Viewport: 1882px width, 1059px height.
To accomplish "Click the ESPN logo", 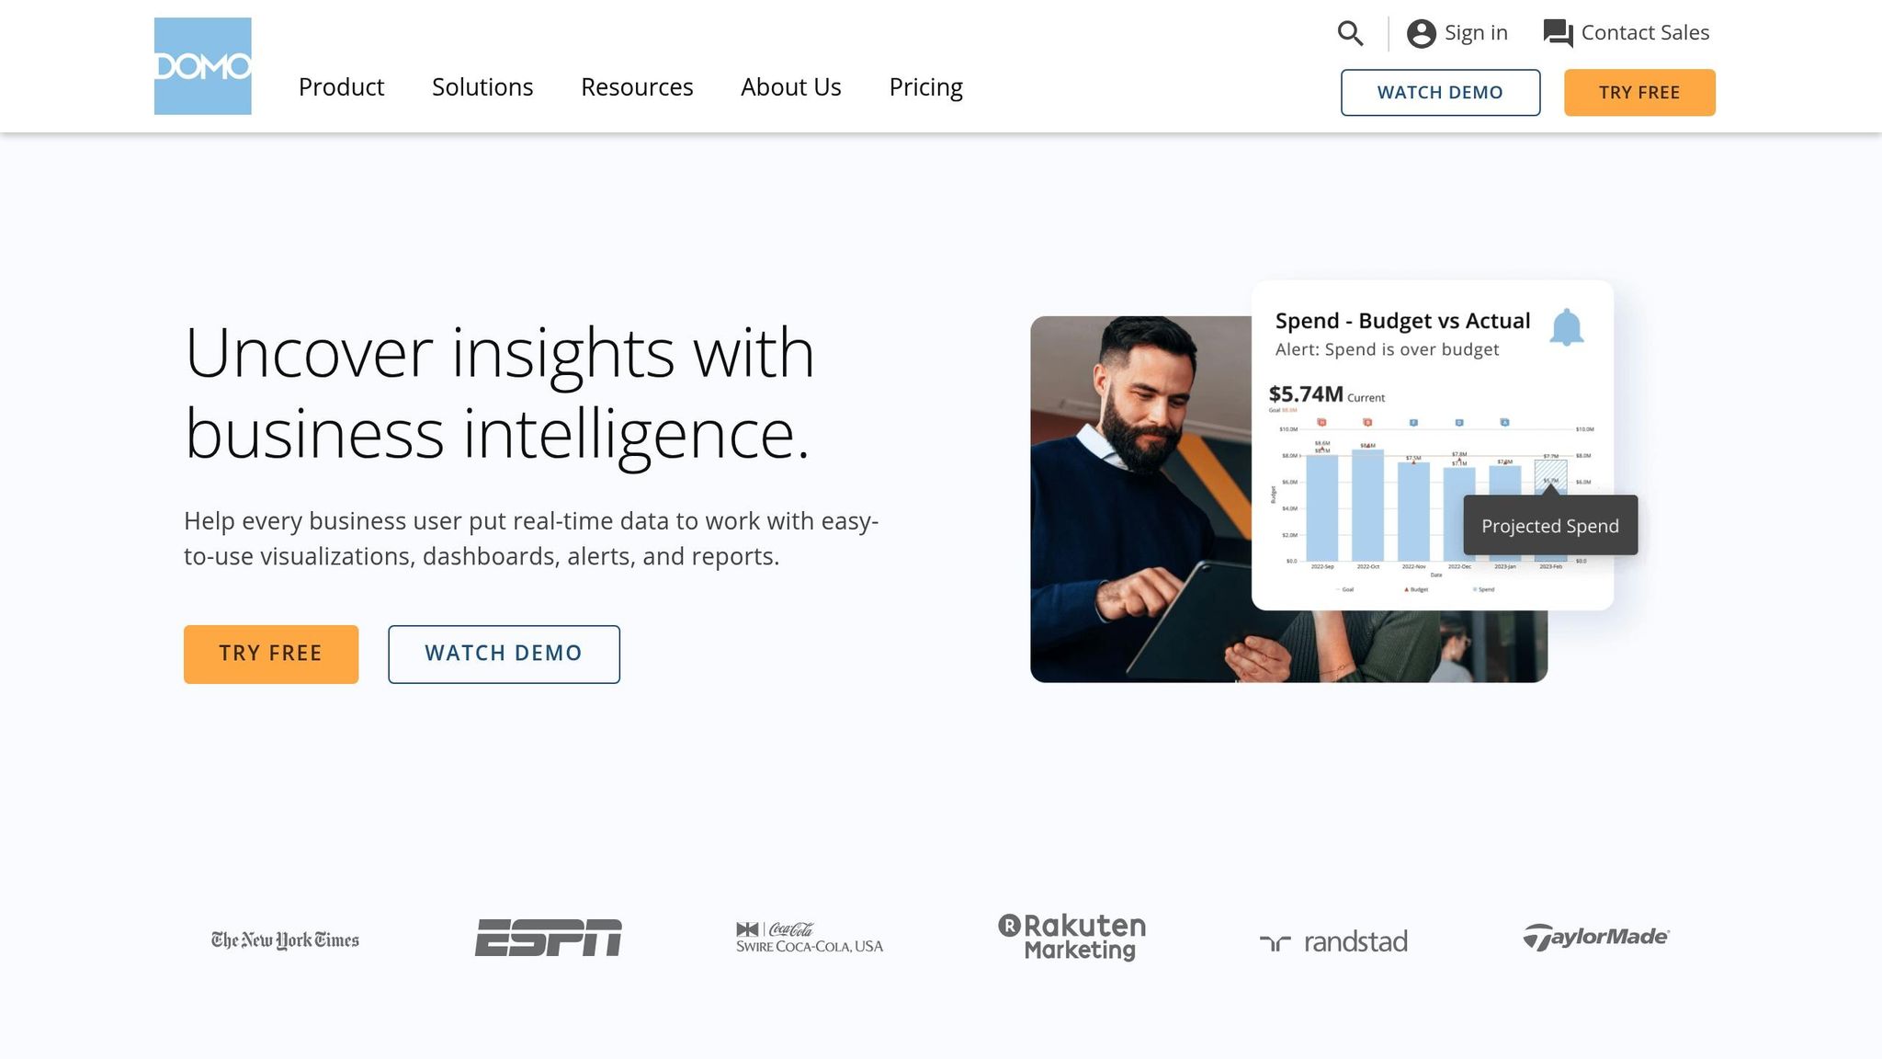I will [548, 938].
